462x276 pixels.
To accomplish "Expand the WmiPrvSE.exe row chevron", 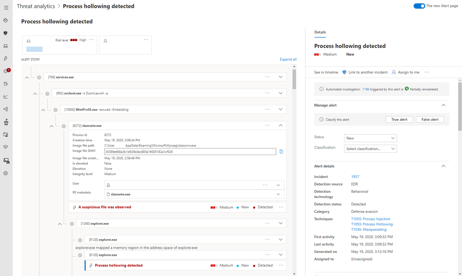I will (281, 109).
